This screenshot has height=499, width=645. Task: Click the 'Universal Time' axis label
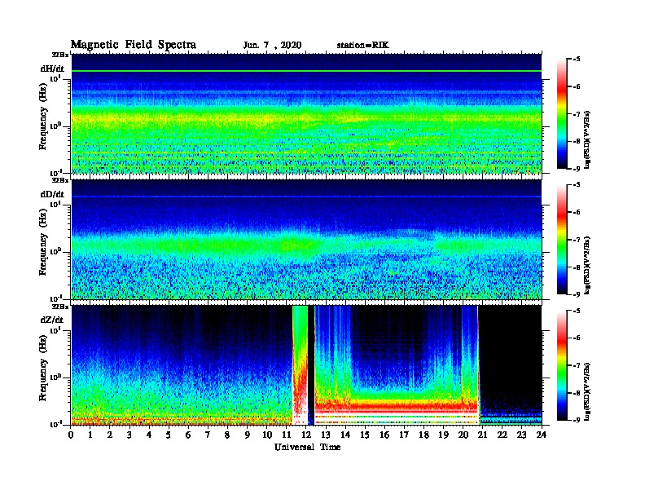308,447
